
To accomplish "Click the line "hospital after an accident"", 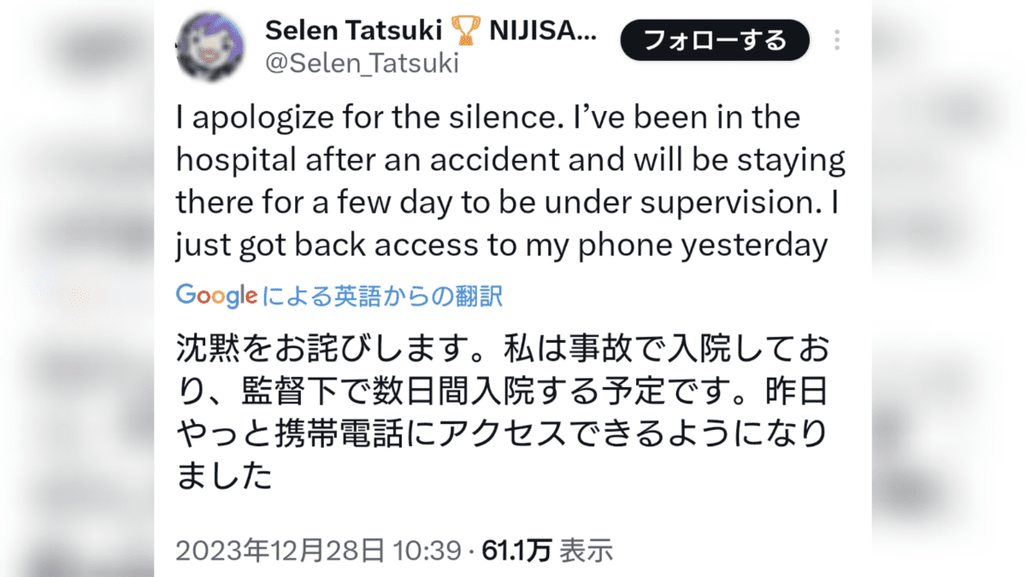I will [x=510, y=160].
